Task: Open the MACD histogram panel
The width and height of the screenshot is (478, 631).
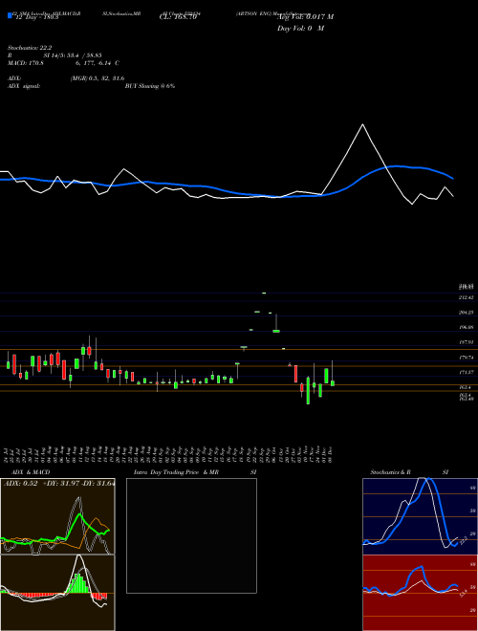Action: coord(57,593)
